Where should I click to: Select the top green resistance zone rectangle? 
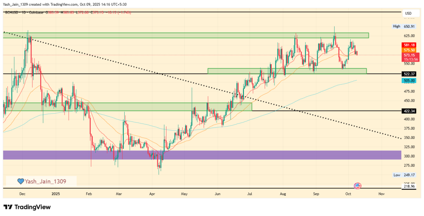pyautogui.click(x=186, y=35)
